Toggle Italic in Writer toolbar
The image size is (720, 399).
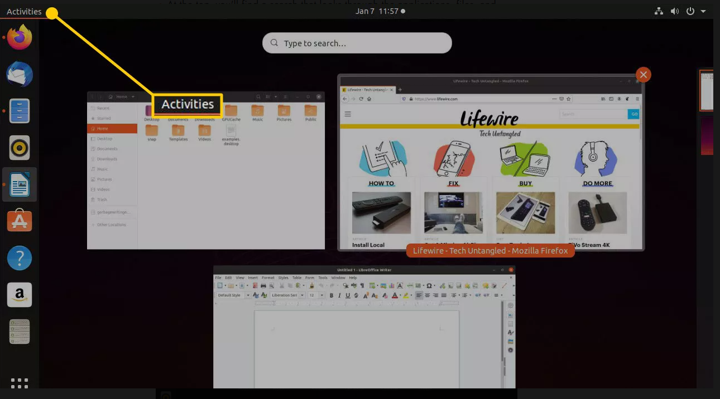point(339,295)
